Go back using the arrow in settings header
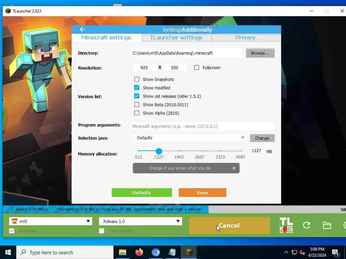 (82, 29)
